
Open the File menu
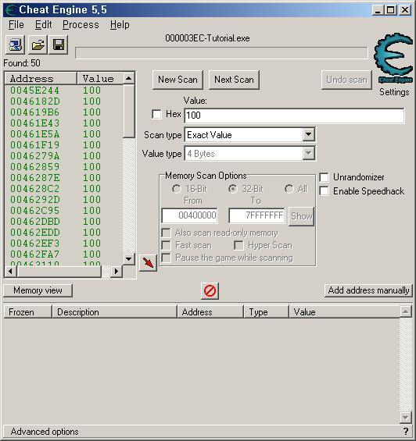(16, 25)
